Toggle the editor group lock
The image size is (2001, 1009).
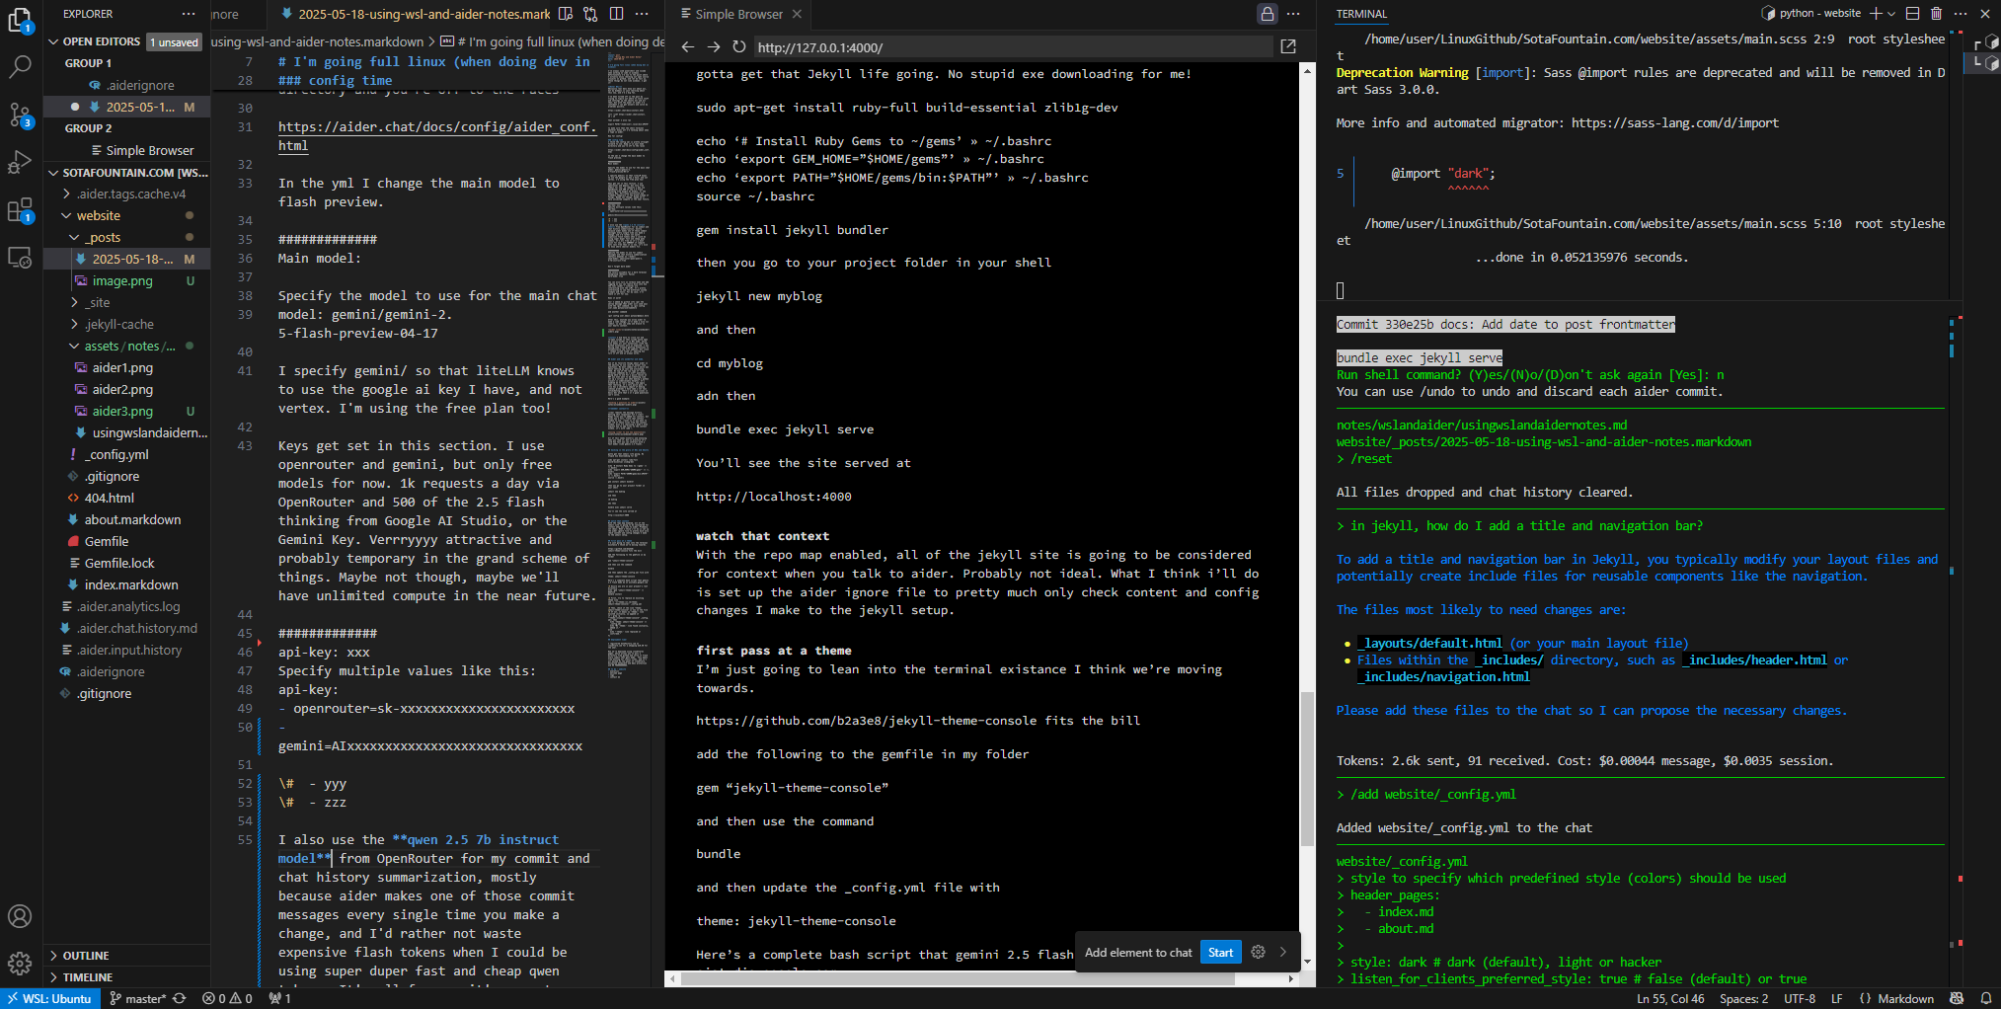[1267, 14]
